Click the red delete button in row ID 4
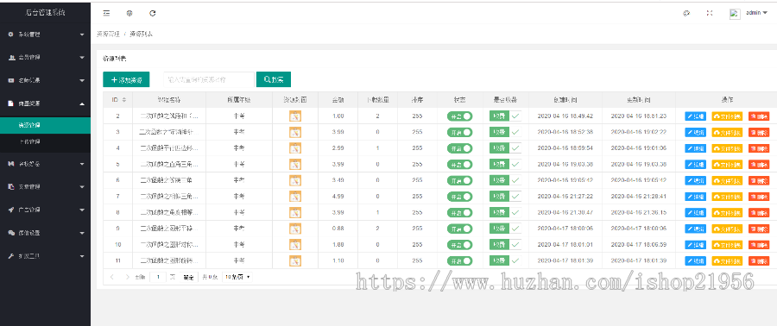777x326 pixels. tap(759, 148)
